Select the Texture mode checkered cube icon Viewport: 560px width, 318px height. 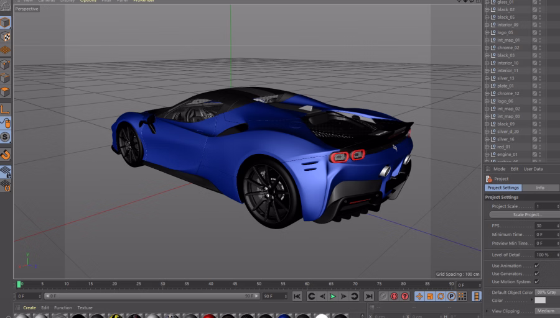click(6, 37)
